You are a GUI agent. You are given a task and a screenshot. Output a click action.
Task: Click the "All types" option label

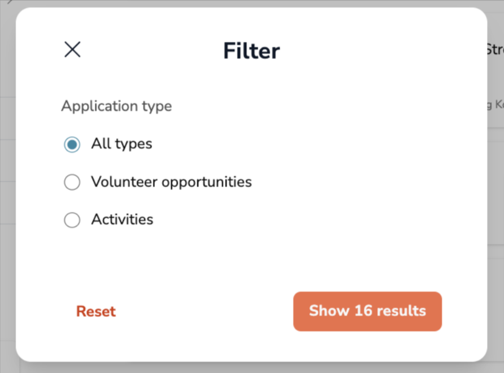(x=121, y=144)
